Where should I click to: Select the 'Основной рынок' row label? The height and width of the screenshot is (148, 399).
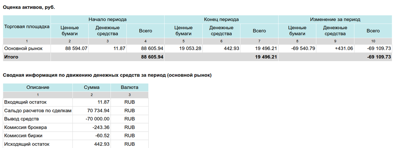click(x=23, y=48)
